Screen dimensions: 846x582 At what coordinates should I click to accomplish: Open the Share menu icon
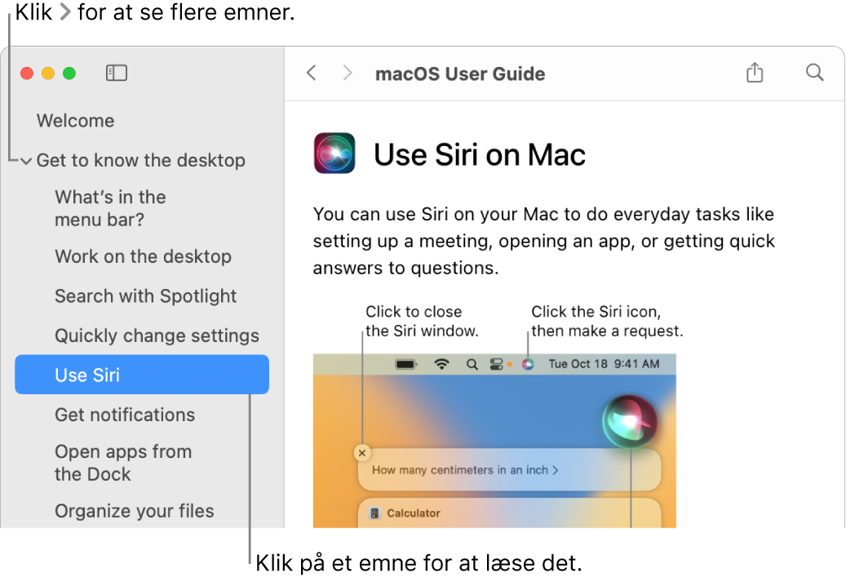(755, 73)
